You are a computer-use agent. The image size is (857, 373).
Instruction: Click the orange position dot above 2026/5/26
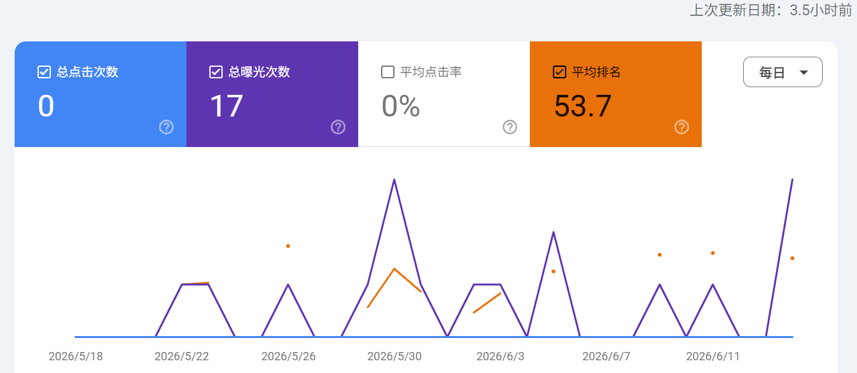coord(288,246)
